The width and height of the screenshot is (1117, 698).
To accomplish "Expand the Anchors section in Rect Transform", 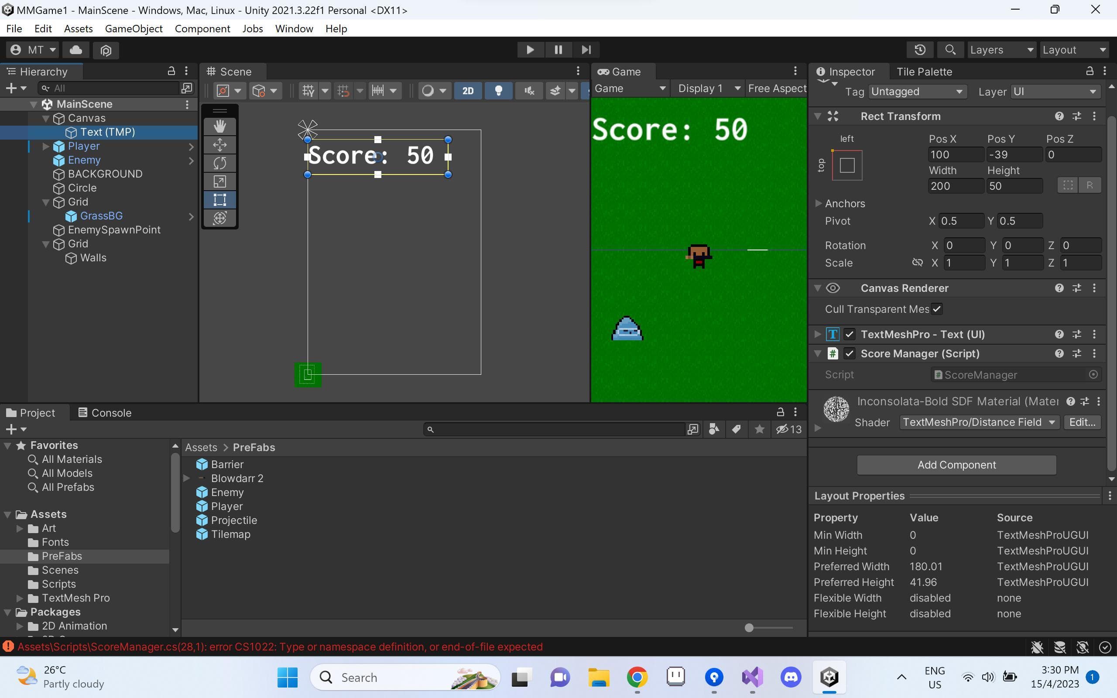I will pyautogui.click(x=819, y=203).
